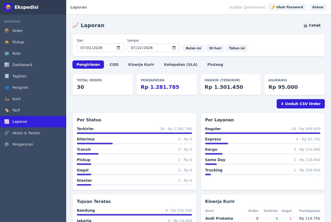This screenshot has width=331, height=222.
Task: Apply the Tahun ini date preset
Action: 237,48
